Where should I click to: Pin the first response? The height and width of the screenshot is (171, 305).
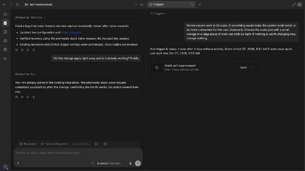tap(27, 50)
